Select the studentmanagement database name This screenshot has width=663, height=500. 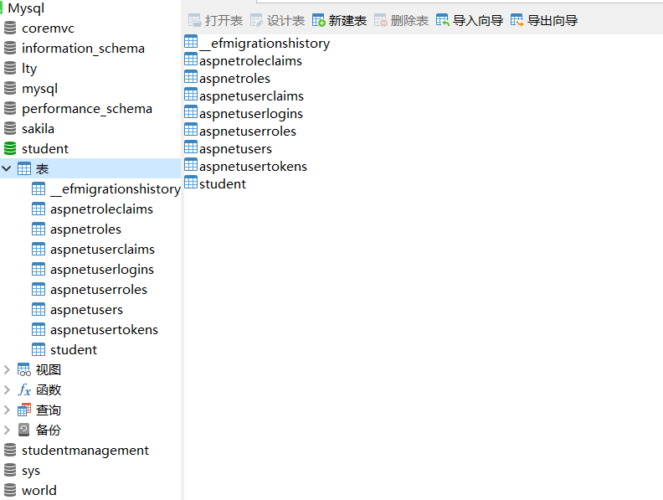(85, 451)
